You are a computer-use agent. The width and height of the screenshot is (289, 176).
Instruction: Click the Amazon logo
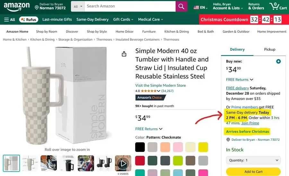[16, 6]
